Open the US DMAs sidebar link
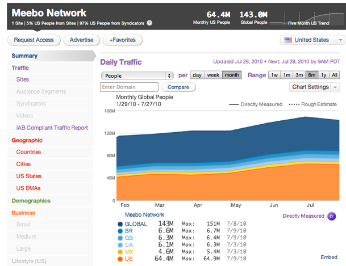Image resolution: width=346 pixels, height=266 pixels. pos(28,188)
